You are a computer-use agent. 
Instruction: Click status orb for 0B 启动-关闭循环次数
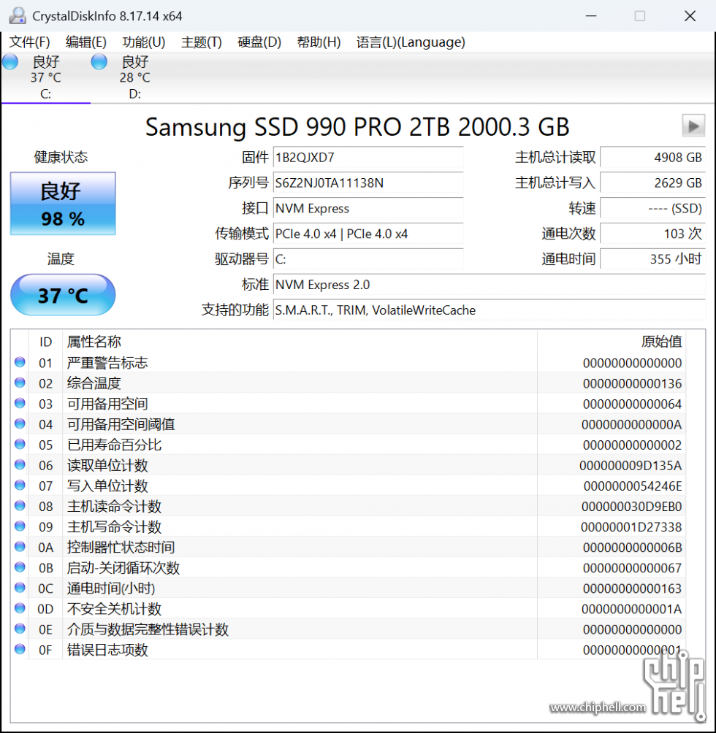click(20, 567)
